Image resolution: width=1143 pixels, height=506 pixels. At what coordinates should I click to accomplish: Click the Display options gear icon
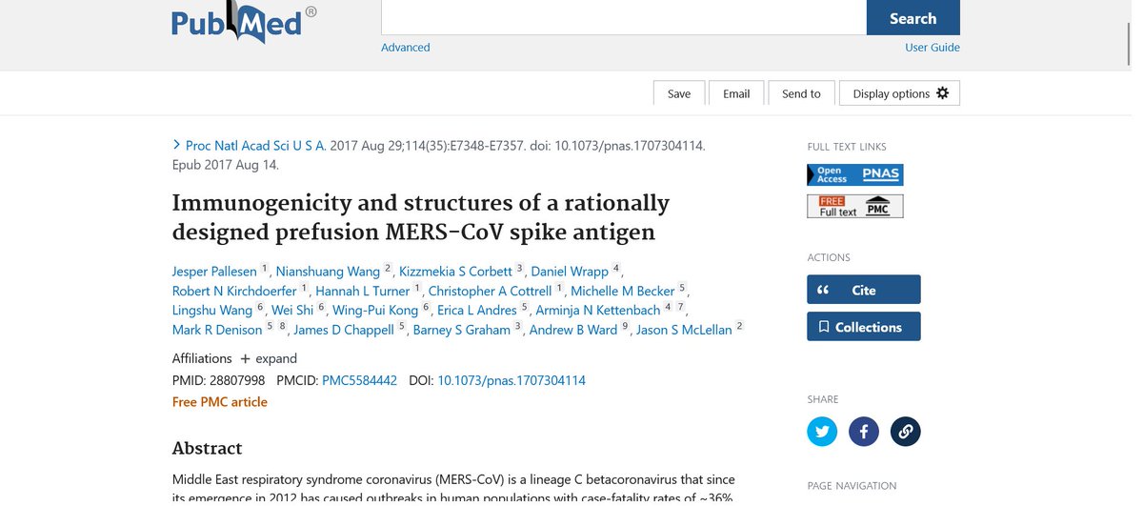(x=943, y=93)
